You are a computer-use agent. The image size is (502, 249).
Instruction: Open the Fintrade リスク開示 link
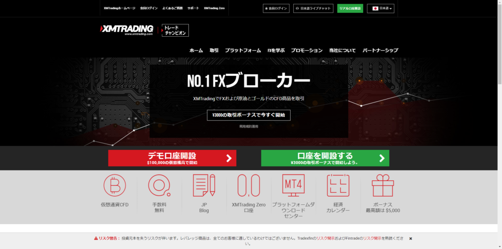[x=372, y=238]
